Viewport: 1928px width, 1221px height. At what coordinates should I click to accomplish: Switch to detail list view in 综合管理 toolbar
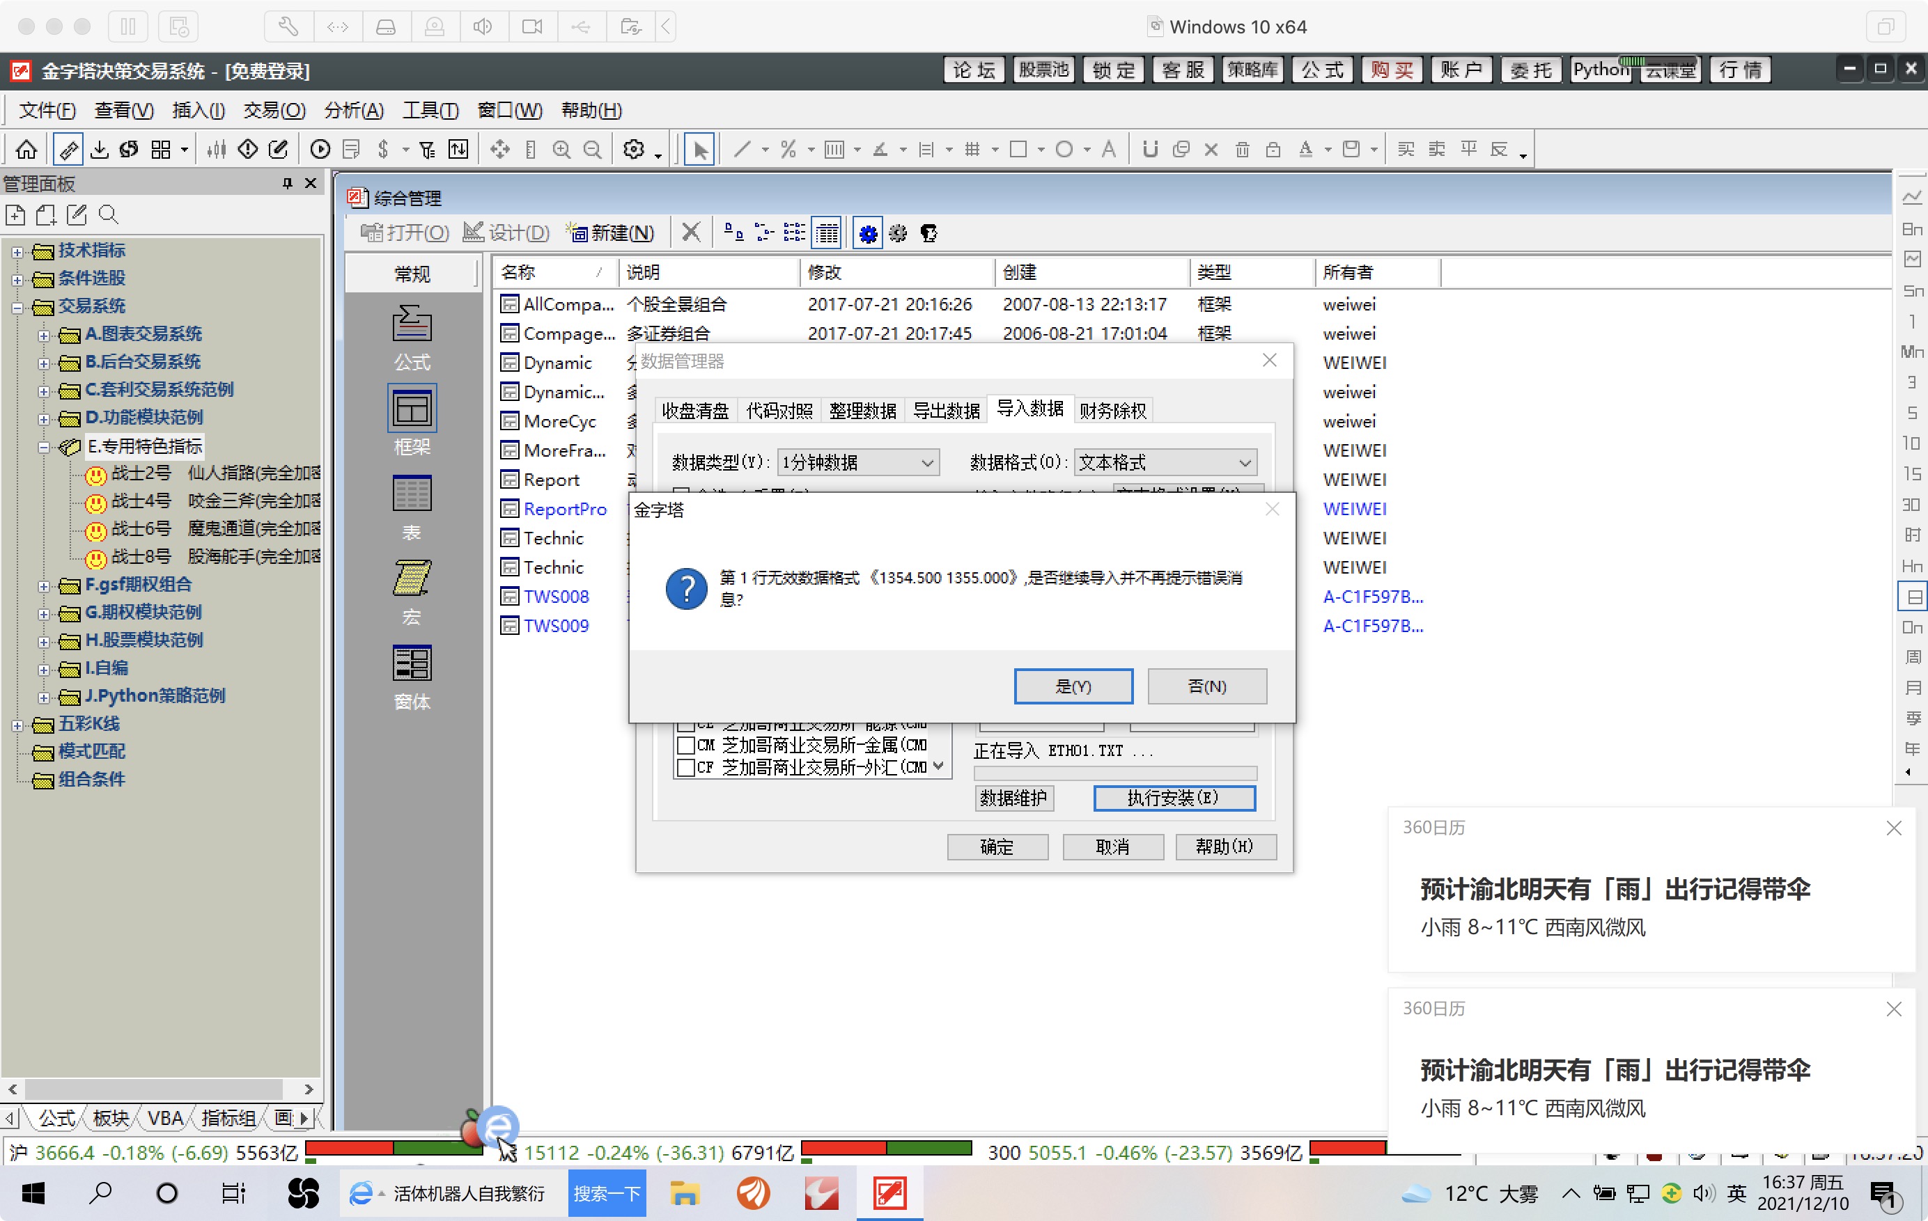826,233
